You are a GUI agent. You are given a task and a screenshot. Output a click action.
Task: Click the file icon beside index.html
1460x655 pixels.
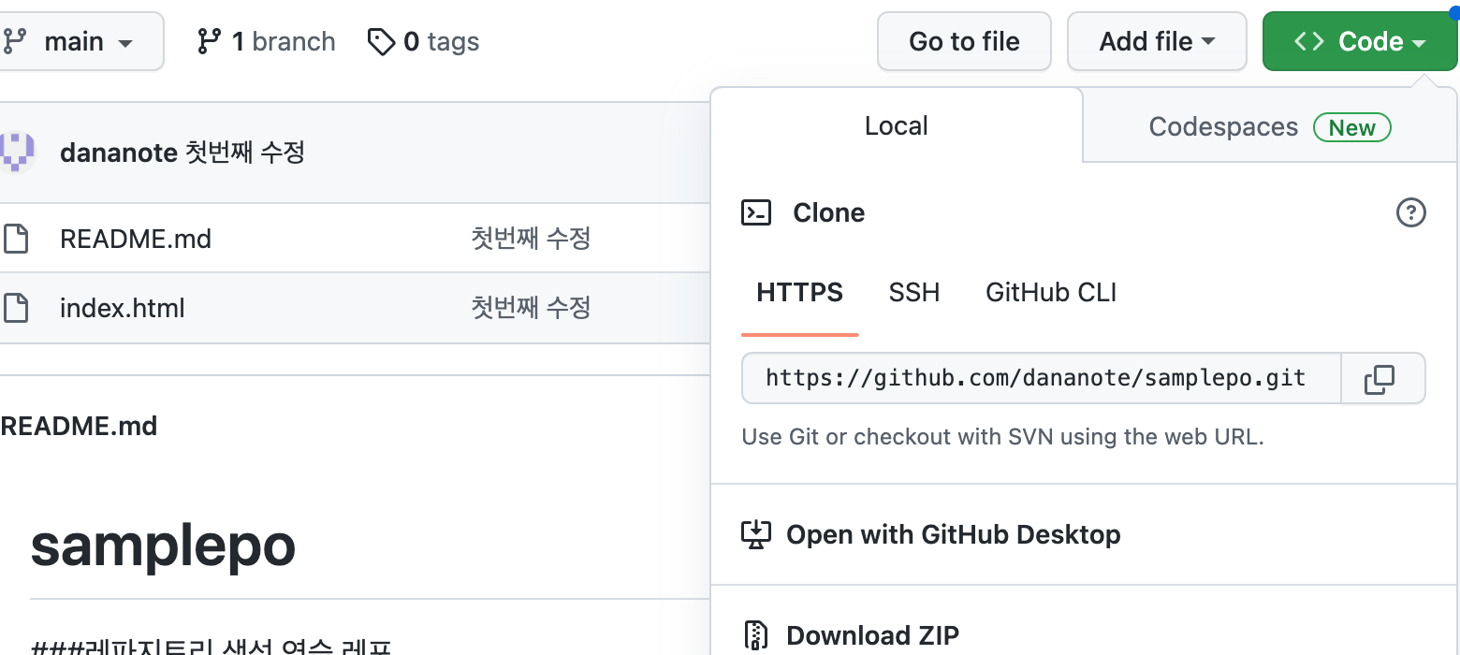[x=16, y=308]
